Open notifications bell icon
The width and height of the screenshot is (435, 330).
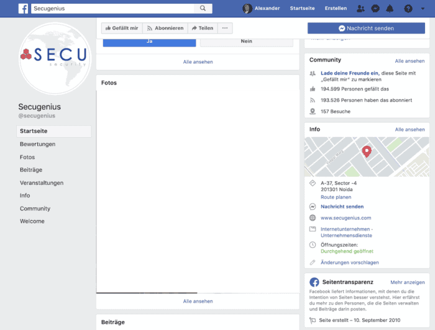point(390,9)
